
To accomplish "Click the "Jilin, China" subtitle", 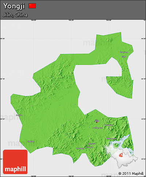I will coord(15,15).
